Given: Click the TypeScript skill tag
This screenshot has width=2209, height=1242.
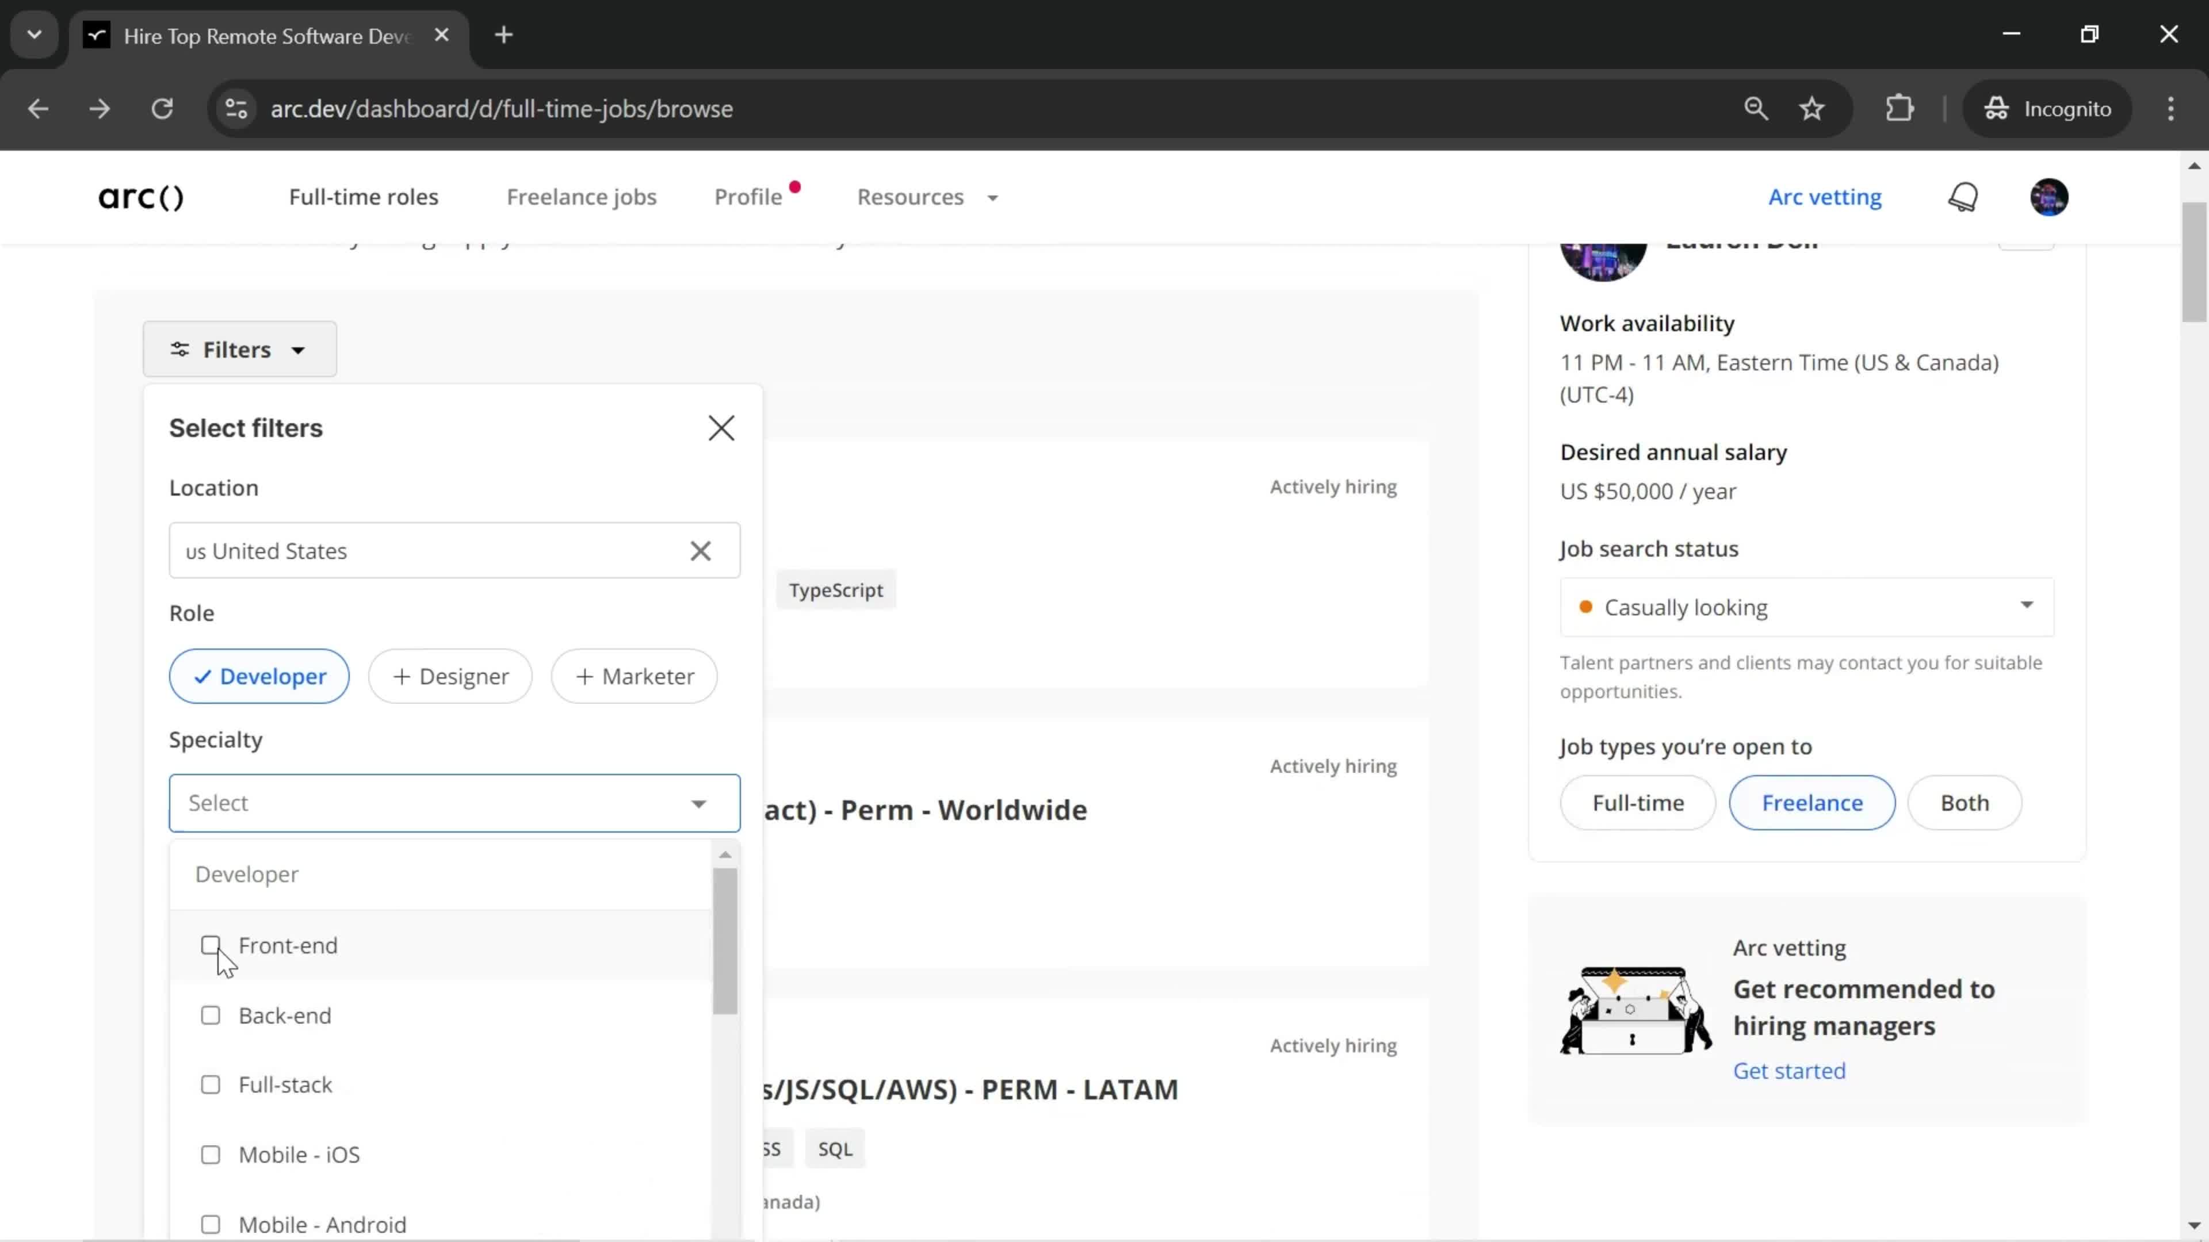Looking at the screenshot, I should pyautogui.click(x=835, y=591).
